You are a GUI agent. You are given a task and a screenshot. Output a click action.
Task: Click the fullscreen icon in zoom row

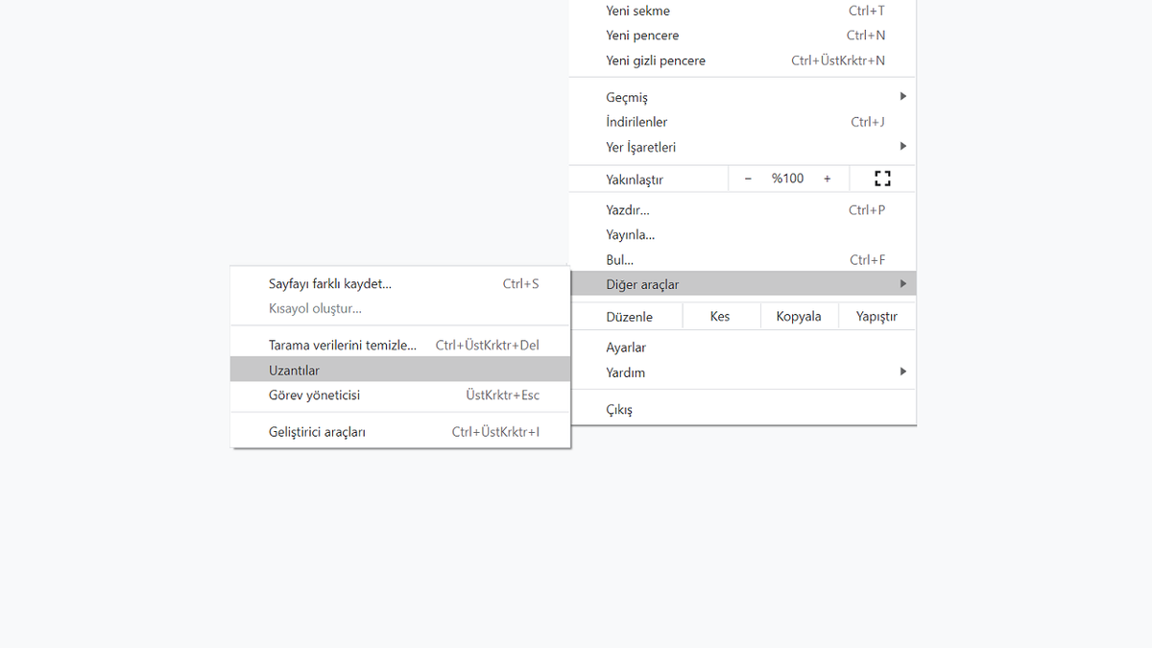click(882, 179)
